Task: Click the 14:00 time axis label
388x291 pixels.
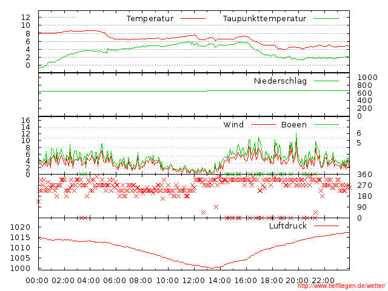Action: coord(219,281)
